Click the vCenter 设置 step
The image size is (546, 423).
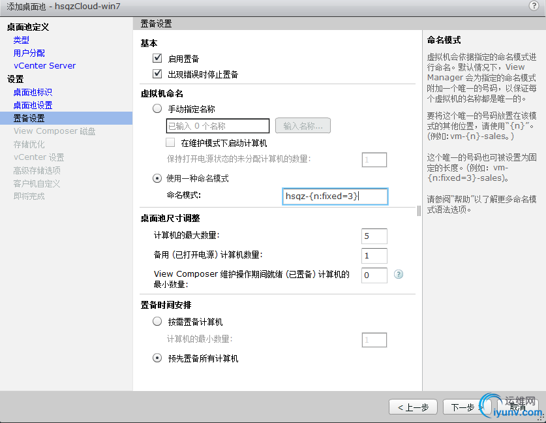pyautogui.click(x=38, y=157)
